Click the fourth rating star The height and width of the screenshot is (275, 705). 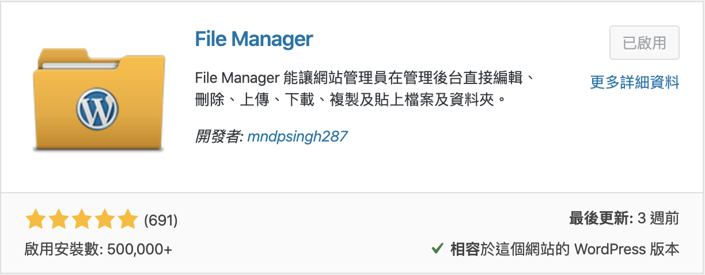[x=105, y=220]
